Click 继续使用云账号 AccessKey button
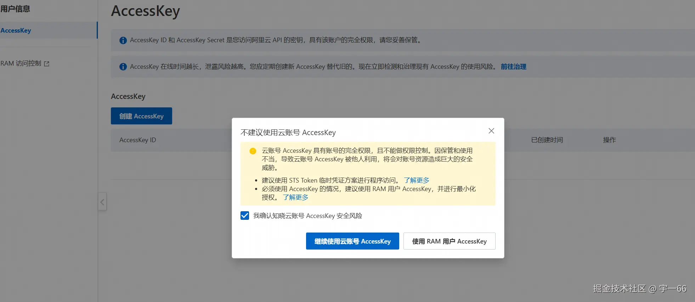This screenshot has height=302, width=695. [x=352, y=241]
